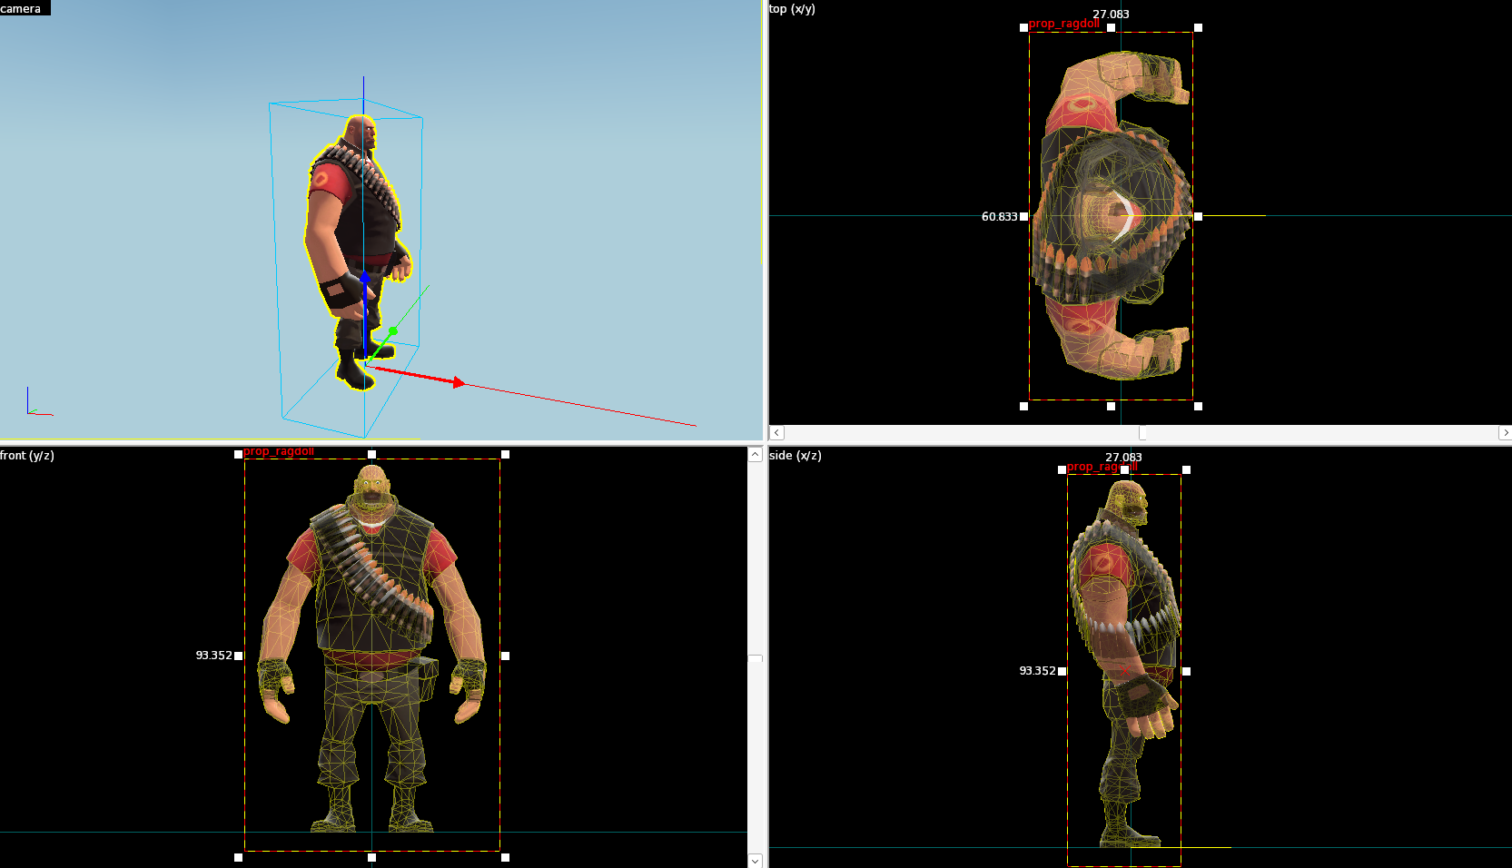Click the green Y-axis handle of the move gizmo

pos(392,330)
